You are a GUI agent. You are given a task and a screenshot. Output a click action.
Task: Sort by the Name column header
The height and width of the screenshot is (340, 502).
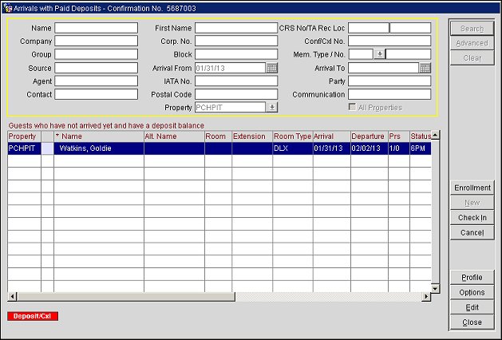[98, 136]
